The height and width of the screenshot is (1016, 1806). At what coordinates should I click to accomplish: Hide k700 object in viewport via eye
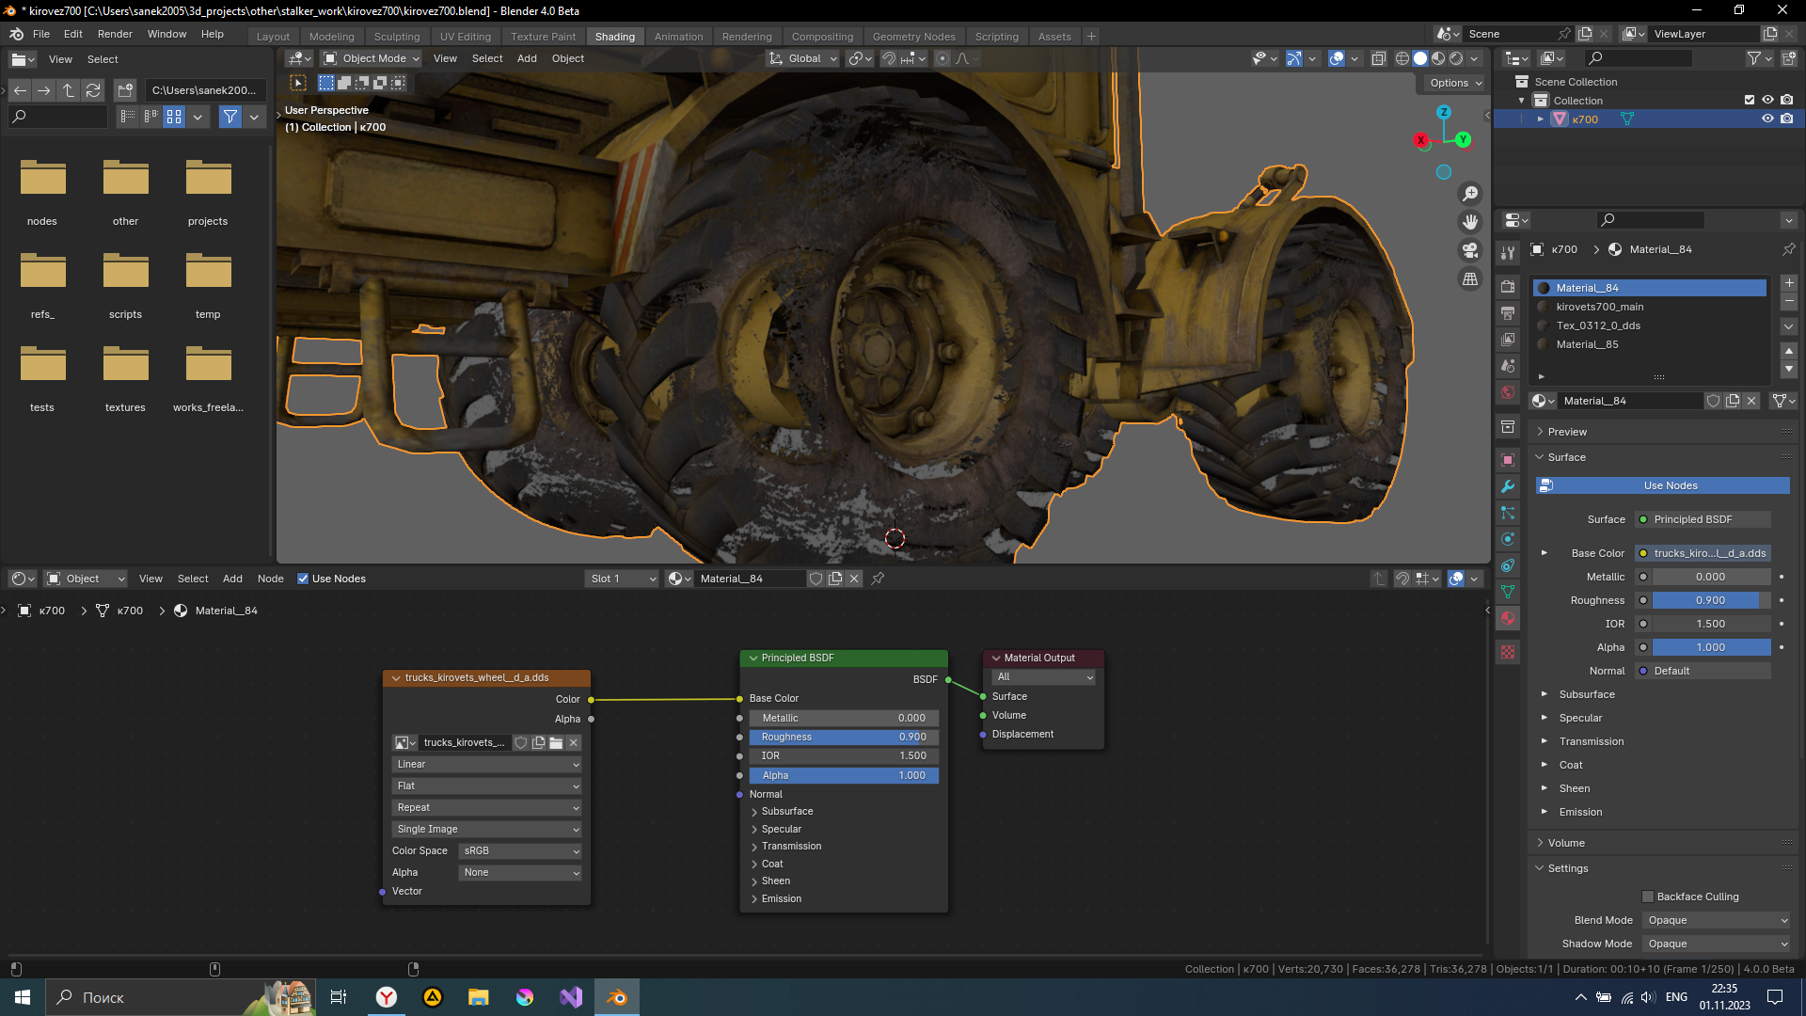pyautogui.click(x=1767, y=119)
